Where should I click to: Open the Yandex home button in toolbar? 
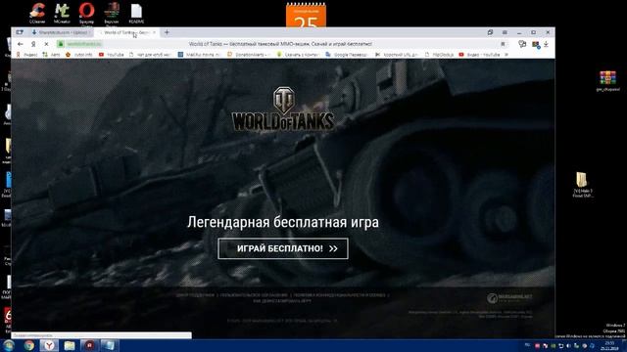[33, 44]
